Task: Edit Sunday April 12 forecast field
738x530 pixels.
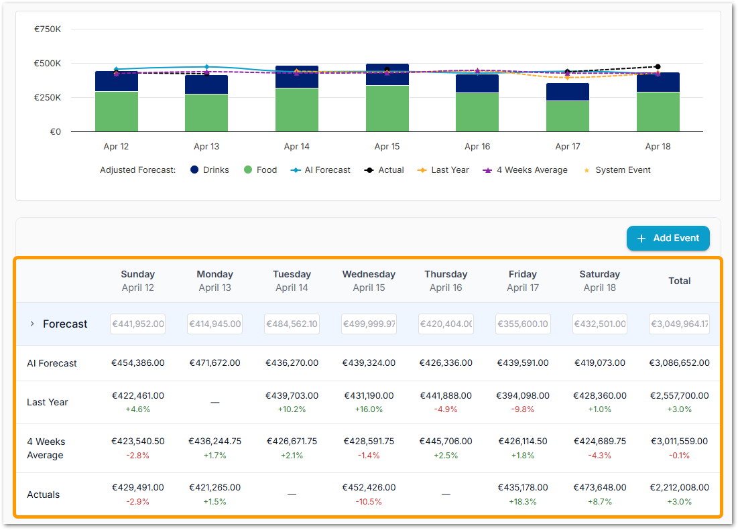Action: [x=137, y=324]
